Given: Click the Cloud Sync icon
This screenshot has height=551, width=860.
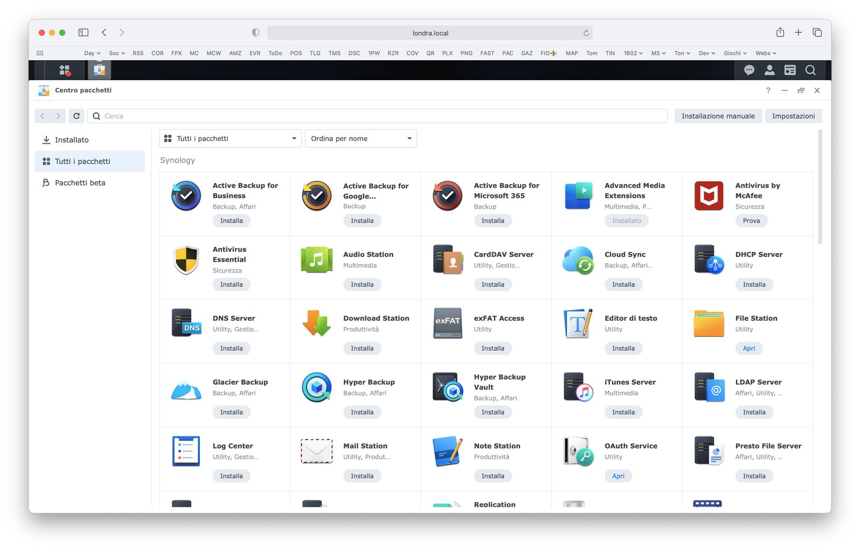Looking at the screenshot, I should (578, 260).
